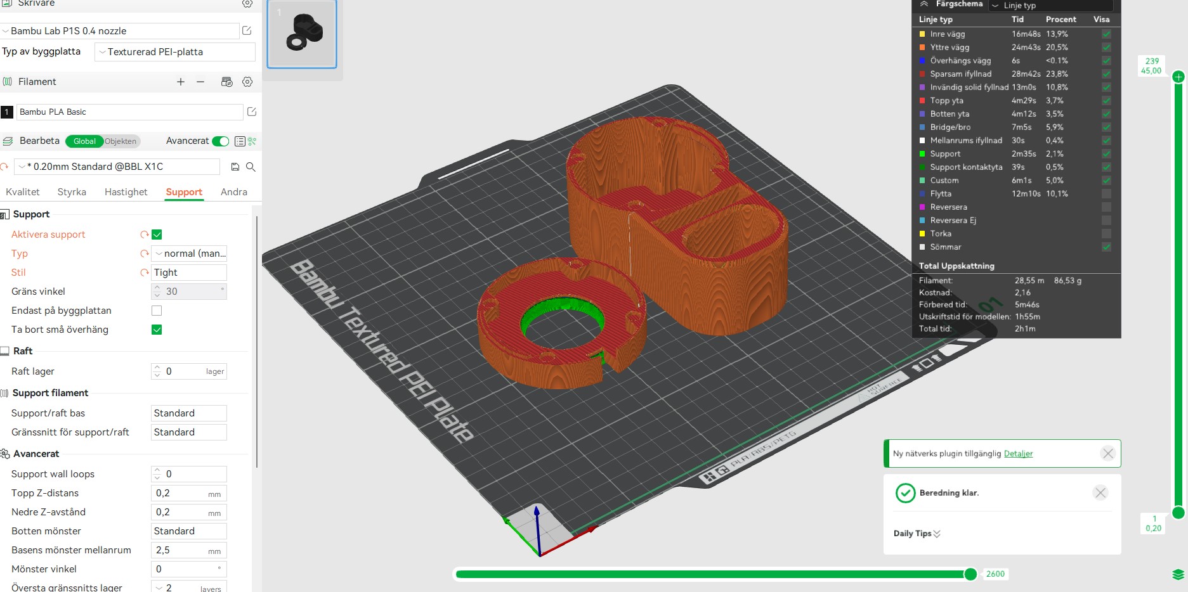Viewport: 1188px width, 592px height.
Task: Open AMS filament sync icon
Action: (x=226, y=82)
